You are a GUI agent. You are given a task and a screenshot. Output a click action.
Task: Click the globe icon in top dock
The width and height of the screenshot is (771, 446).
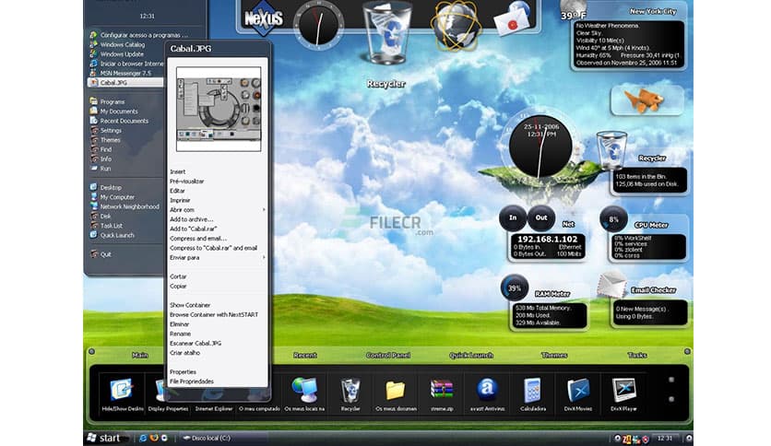click(x=456, y=27)
